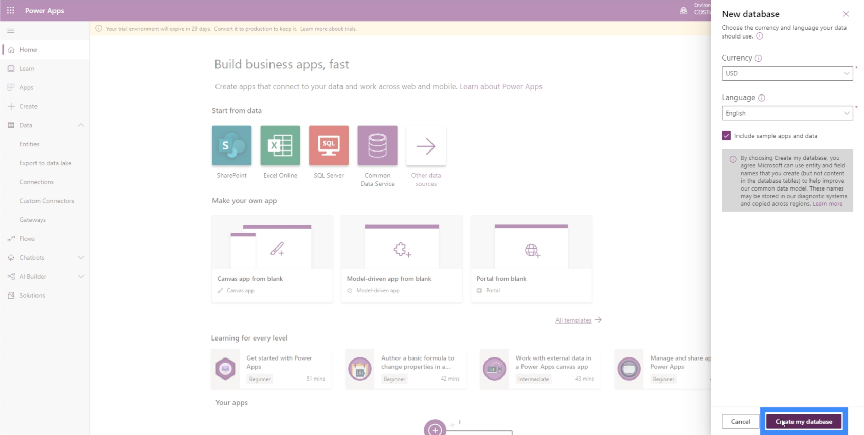Open Manage and share apps learning card
Viewport: 864px width, 435px height.
point(662,369)
